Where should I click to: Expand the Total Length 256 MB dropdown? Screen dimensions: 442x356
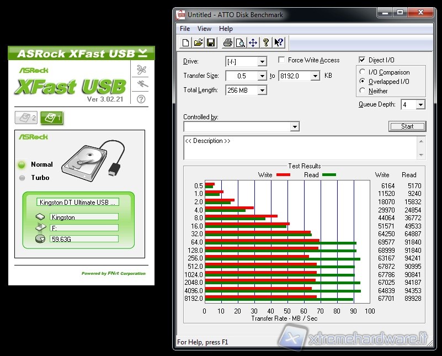coord(262,91)
